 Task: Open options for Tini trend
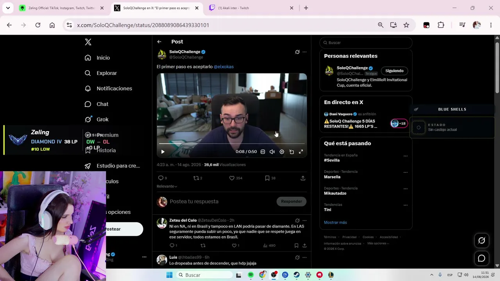(405, 205)
